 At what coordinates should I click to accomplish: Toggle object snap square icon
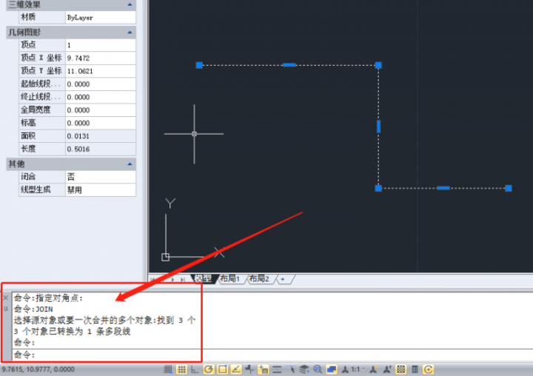coord(223,369)
